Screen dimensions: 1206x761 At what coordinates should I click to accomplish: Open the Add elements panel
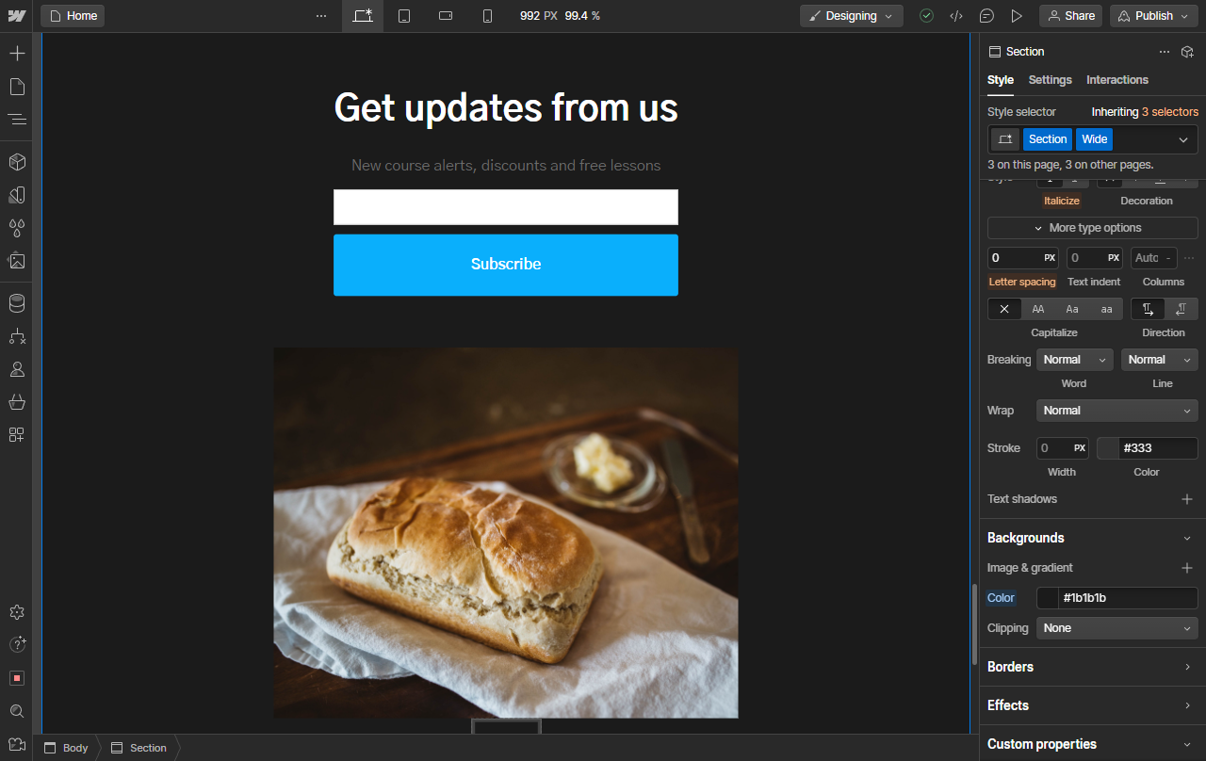click(17, 53)
